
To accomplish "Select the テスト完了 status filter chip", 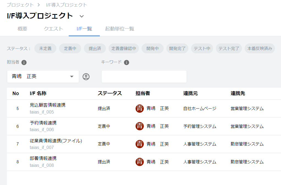I will click(x=229, y=49).
